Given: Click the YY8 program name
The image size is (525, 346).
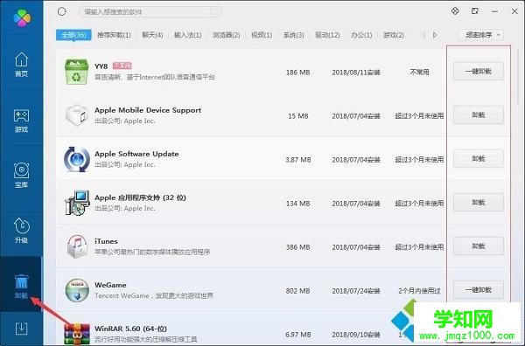Looking at the screenshot, I should pyautogui.click(x=101, y=66).
